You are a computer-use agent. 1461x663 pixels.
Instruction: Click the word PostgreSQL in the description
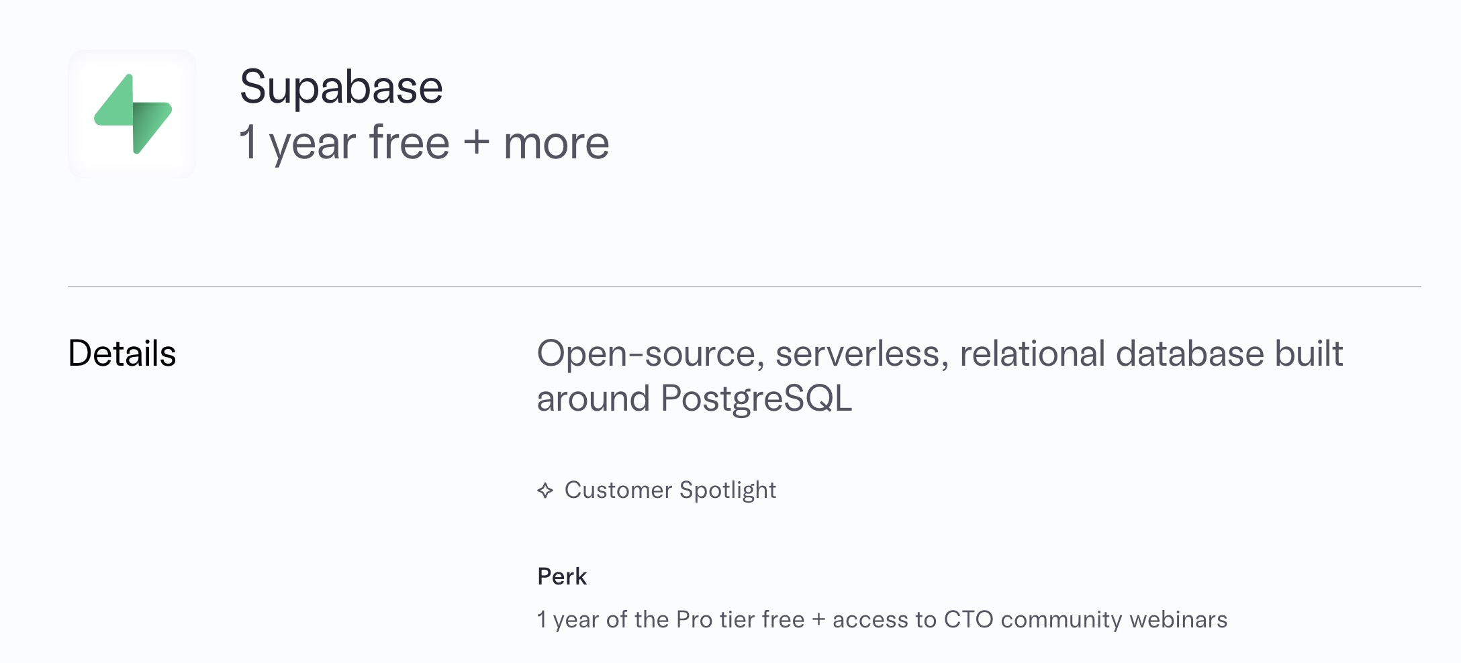point(757,399)
